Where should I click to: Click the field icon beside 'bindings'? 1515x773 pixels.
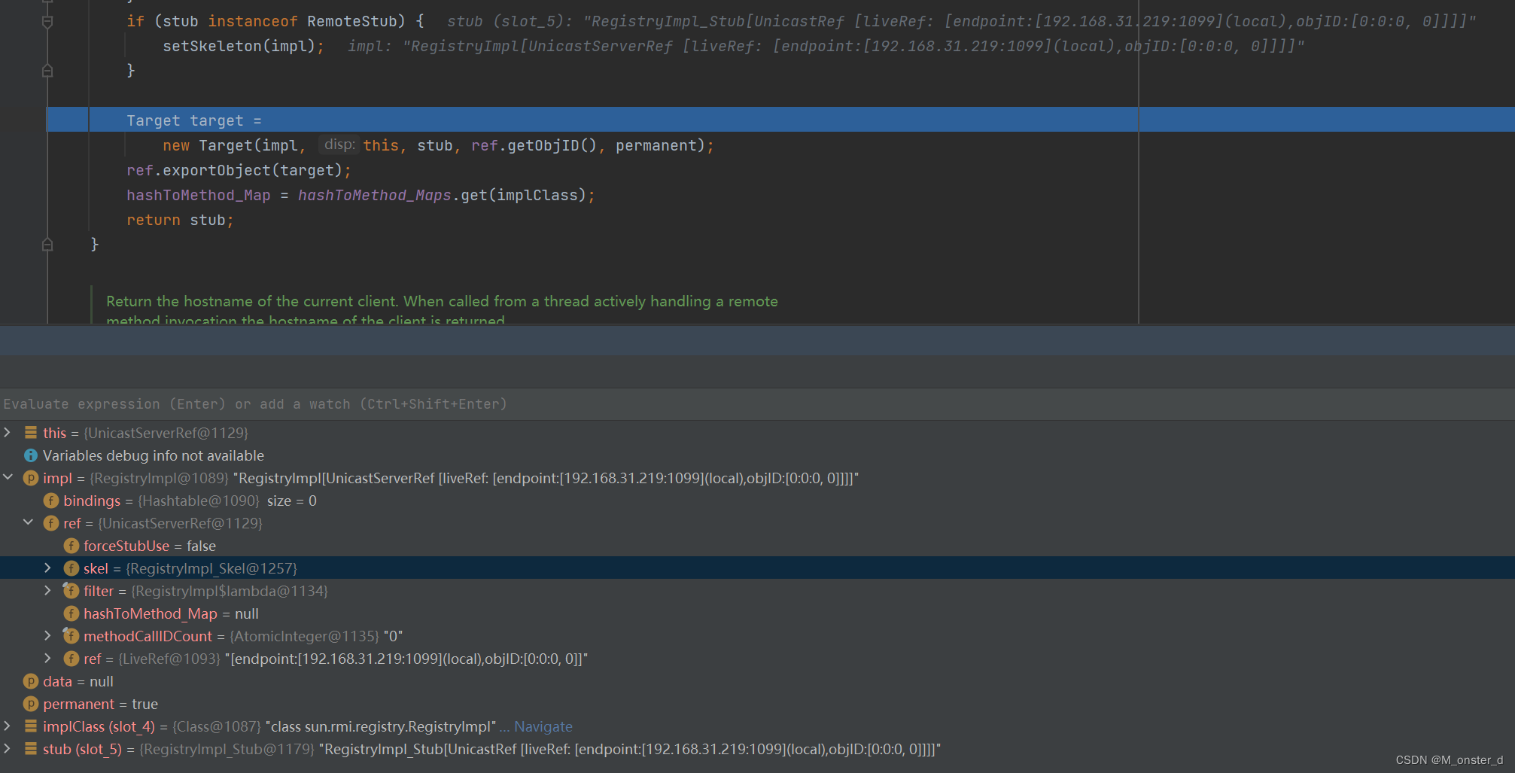pyautogui.click(x=51, y=501)
